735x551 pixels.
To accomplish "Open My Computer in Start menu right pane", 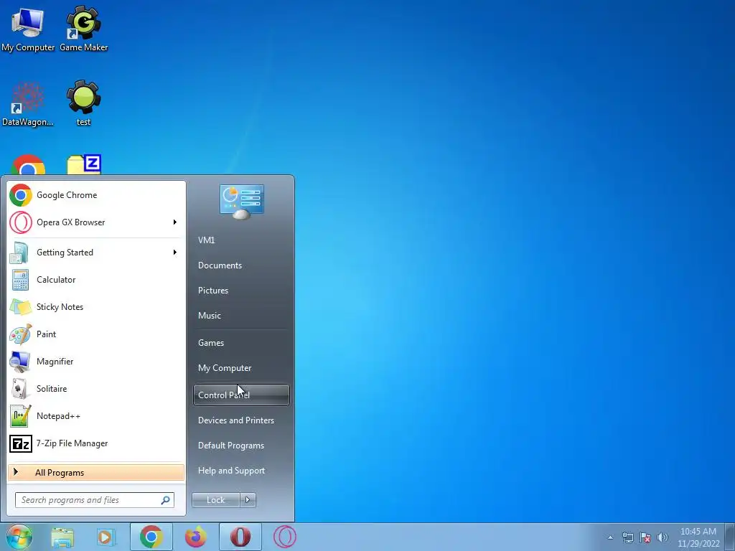I will [x=241, y=368].
